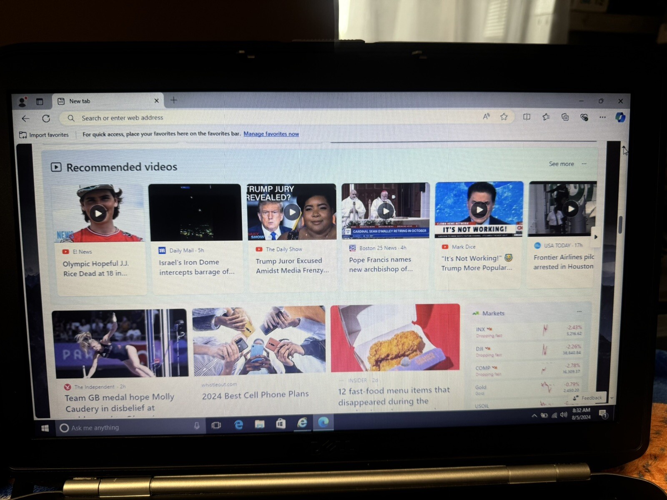Select the COMP market row
This screenshot has height=500, width=667.
[x=529, y=370]
